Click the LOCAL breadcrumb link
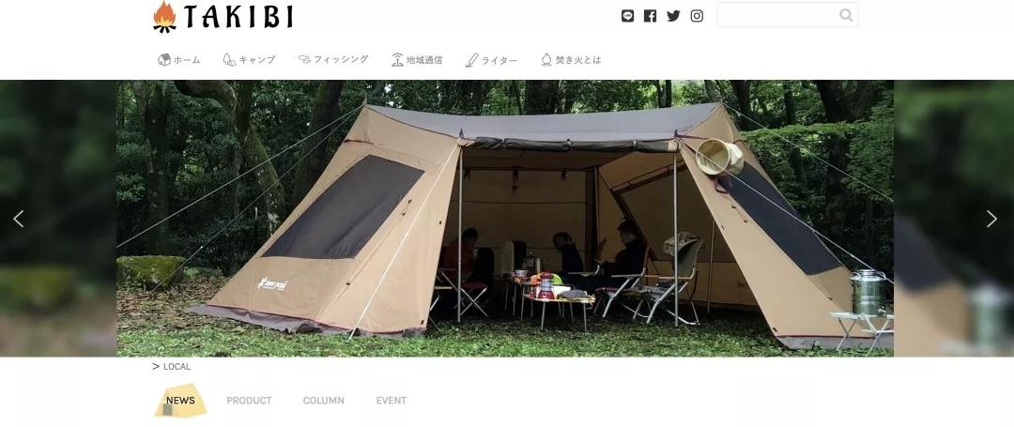1014x427 pixels. (177, 366)
